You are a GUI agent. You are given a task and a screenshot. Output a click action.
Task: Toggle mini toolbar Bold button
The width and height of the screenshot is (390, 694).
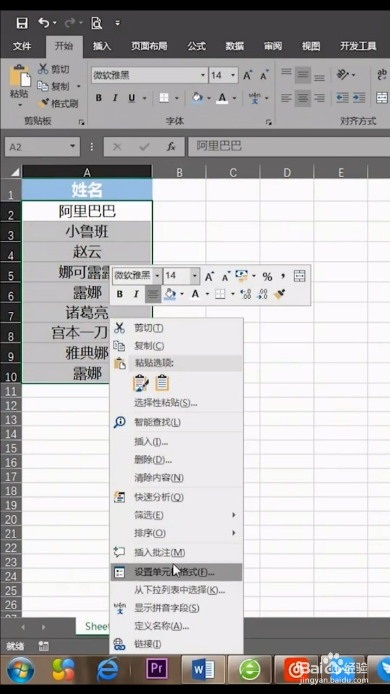(120, 294)
